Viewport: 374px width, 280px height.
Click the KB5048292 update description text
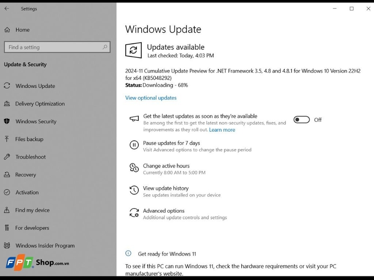click(x=243, y=74)
